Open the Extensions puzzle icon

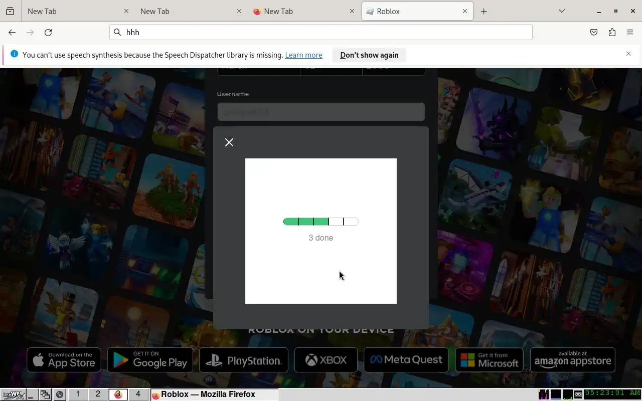click(612, 32)
